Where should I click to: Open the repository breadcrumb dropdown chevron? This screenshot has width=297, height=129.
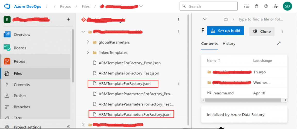coord(141,6)
